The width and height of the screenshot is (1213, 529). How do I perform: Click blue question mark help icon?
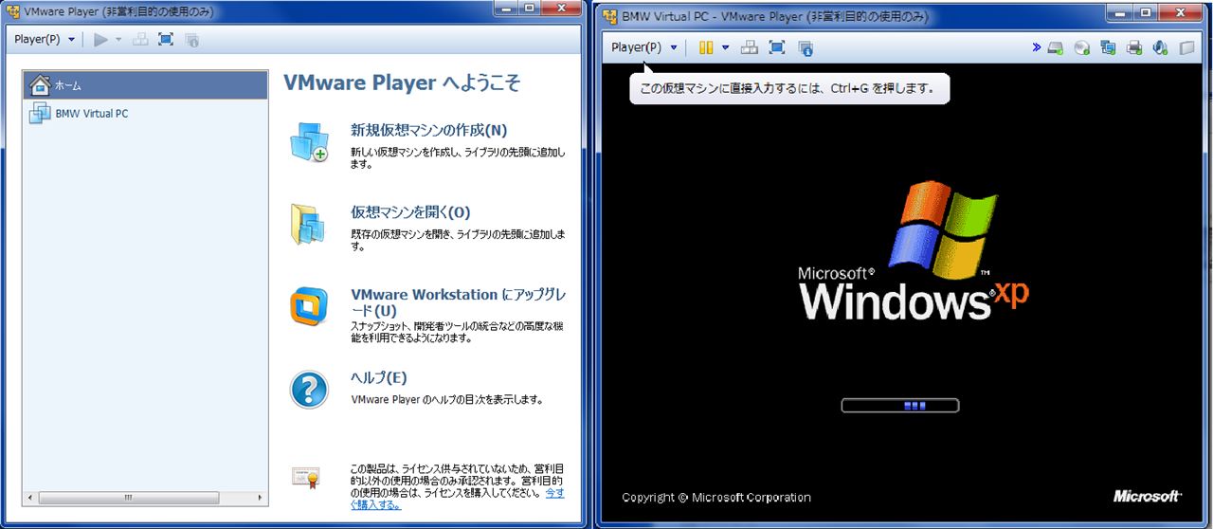coord(309,389)
